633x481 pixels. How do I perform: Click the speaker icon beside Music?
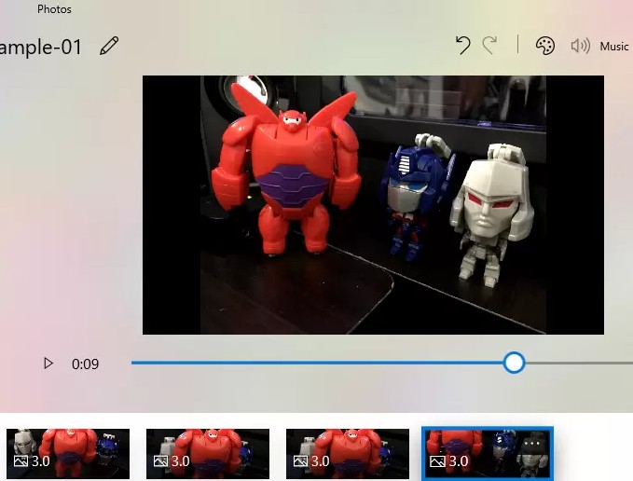coord(581,46)
